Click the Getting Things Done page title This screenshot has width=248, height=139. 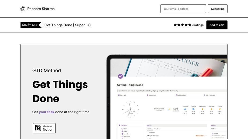[130, 85]
